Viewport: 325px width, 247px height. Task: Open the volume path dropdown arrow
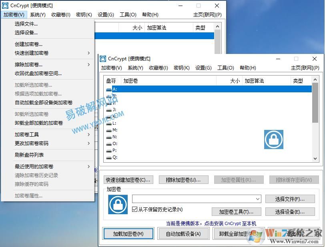tap(257, 199)
